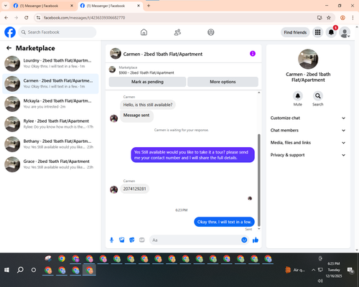Click Find friends button
359x287 pixels.
coord(295,32)
